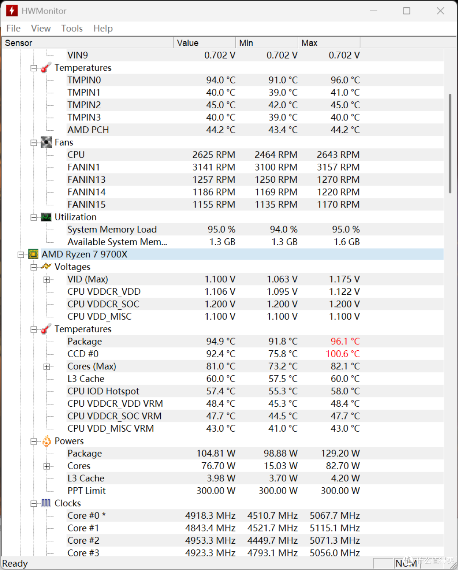The image size is (458, 570).
Task: Click the flame icon beside Powers
Action: click(46, 441)
